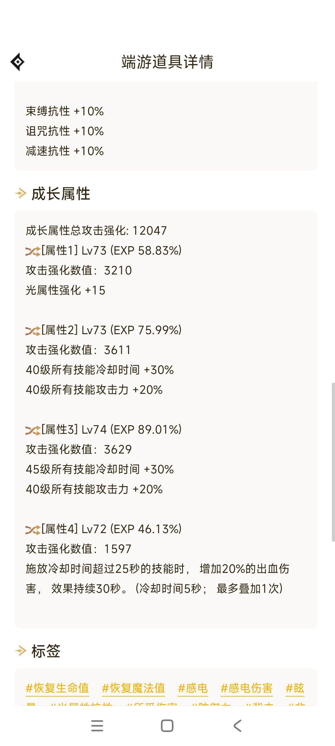Tap the diamond back icon at top left
This screenshot has width=335, height=746.
tap(18, 62)
